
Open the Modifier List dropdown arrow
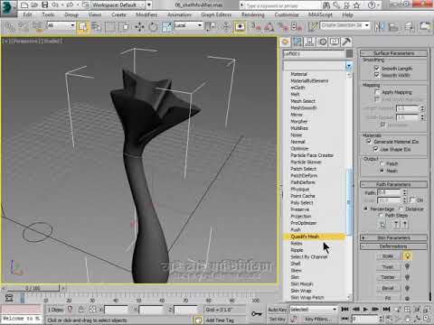point(349,65)
